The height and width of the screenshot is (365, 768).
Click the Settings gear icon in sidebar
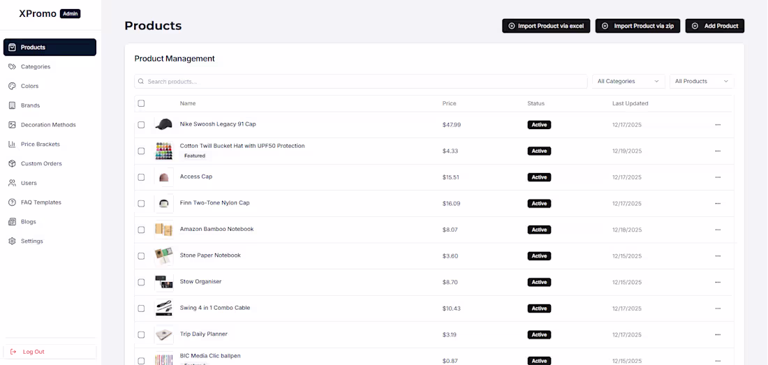[13, 241]
